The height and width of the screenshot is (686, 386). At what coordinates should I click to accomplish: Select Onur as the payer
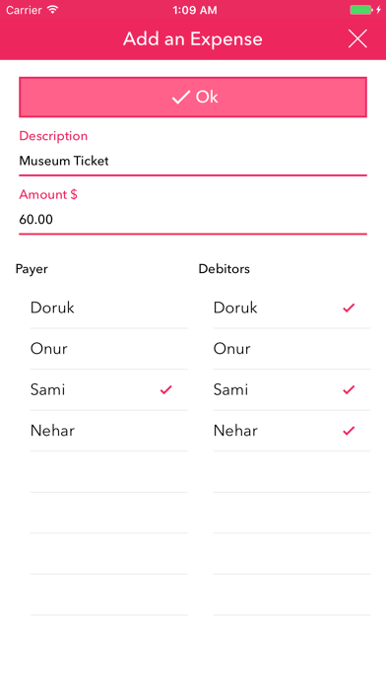point(109,349)
